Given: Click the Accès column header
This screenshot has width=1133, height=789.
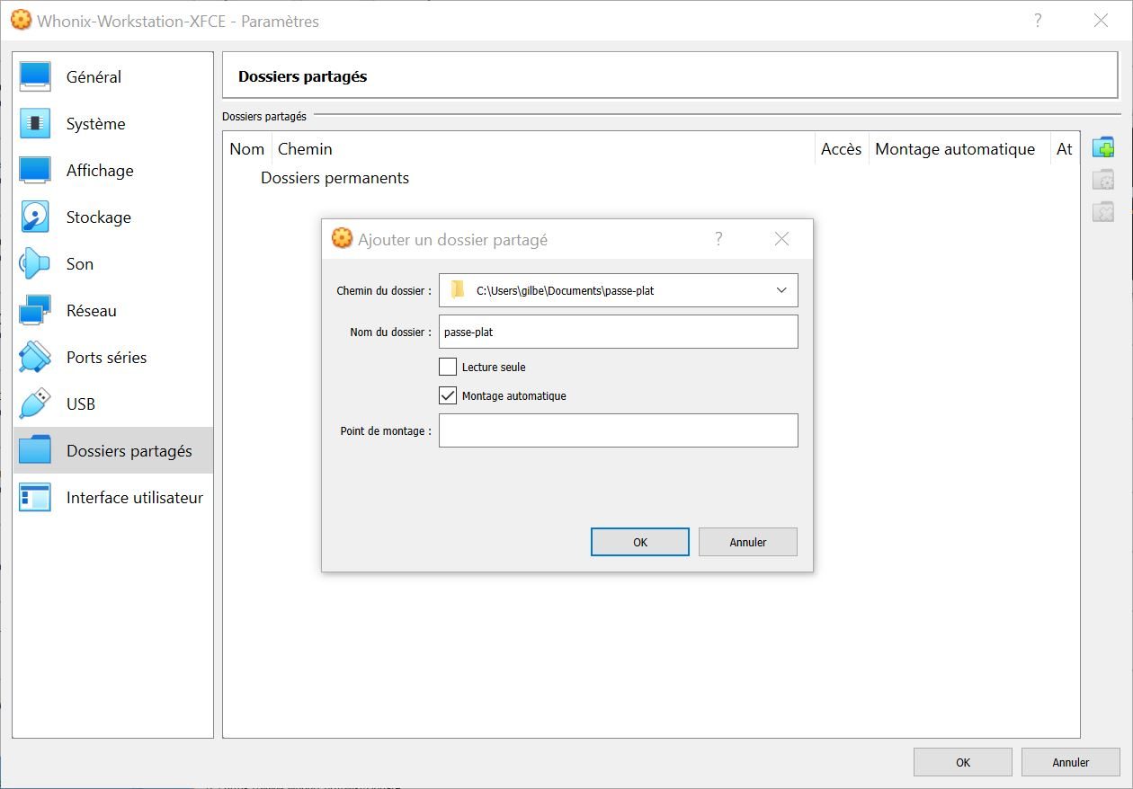Looking at the screenshot, I should click(x=842, y=149).
